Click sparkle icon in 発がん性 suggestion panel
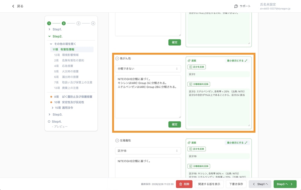Viewport: 301px width, 190px height. click(x=189, y=60)
